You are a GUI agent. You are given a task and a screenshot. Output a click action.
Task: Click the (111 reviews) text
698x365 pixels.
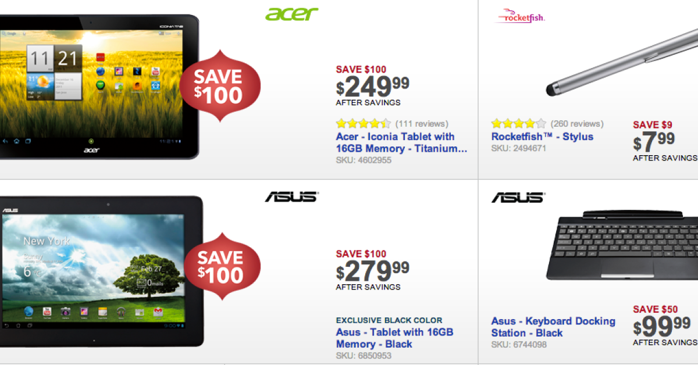tap(422, 124)
